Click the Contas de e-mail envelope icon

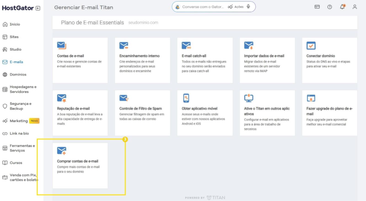62,45
